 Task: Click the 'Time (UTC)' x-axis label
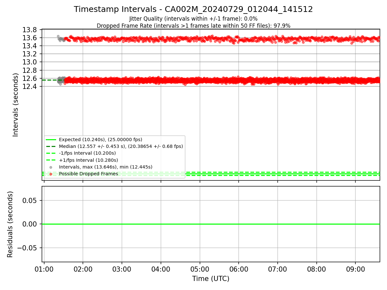click(x=211, y=279)
